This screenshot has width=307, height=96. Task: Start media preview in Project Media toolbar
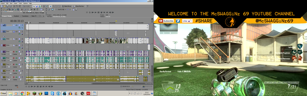coord(31,9)
